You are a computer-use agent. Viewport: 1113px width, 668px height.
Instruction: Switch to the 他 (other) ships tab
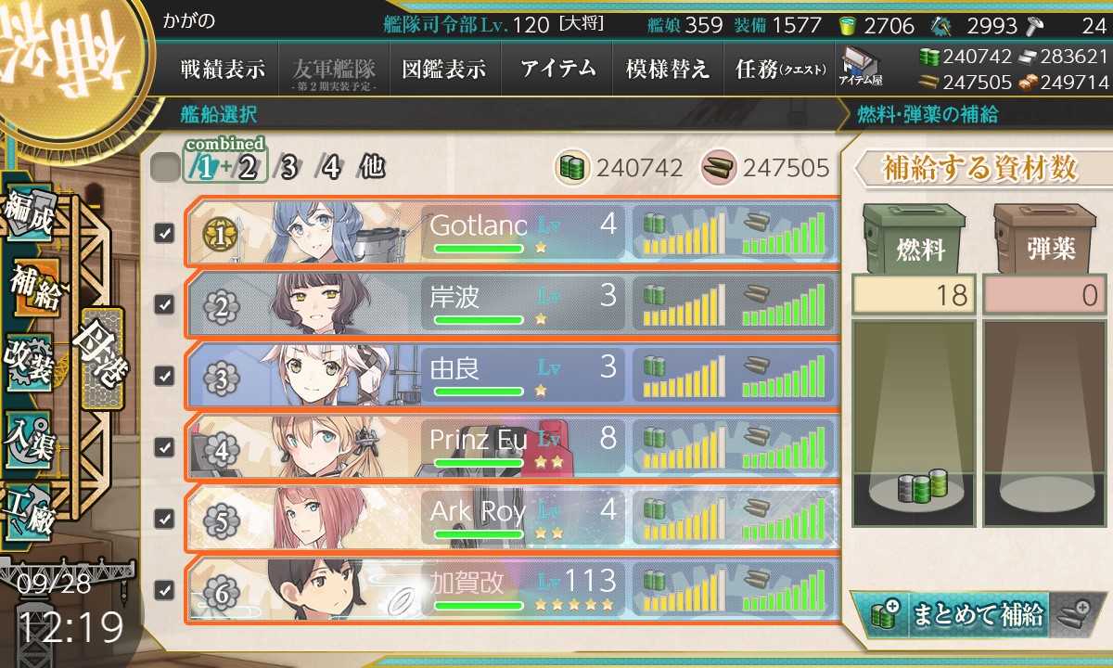point(372,168)
